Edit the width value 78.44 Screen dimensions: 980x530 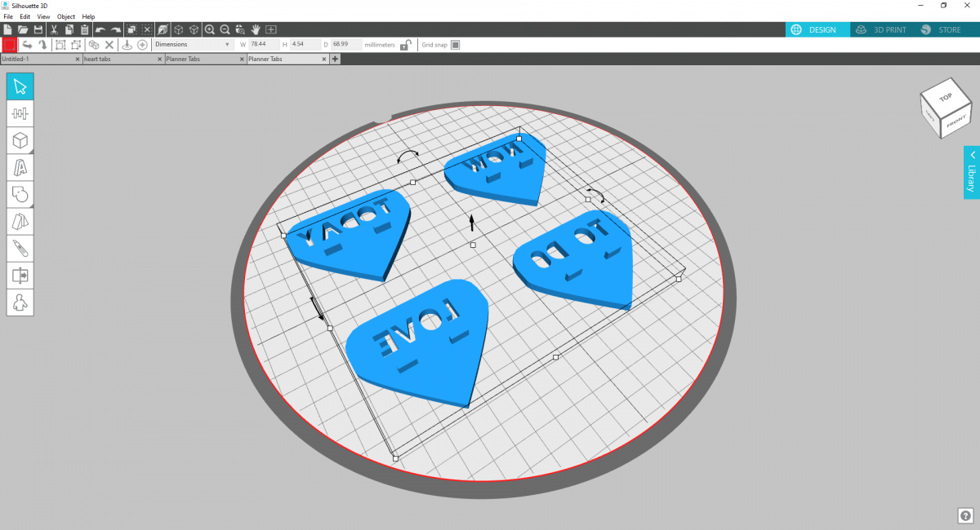pyautogui.click(x=264, y=44)
